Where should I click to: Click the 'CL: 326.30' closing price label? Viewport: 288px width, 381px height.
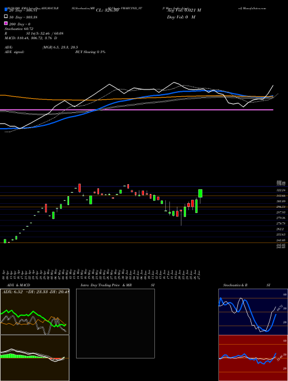coord(107,10)
